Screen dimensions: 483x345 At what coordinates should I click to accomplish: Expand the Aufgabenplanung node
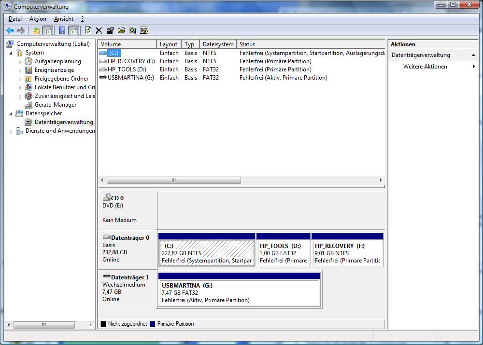[20, 62]
